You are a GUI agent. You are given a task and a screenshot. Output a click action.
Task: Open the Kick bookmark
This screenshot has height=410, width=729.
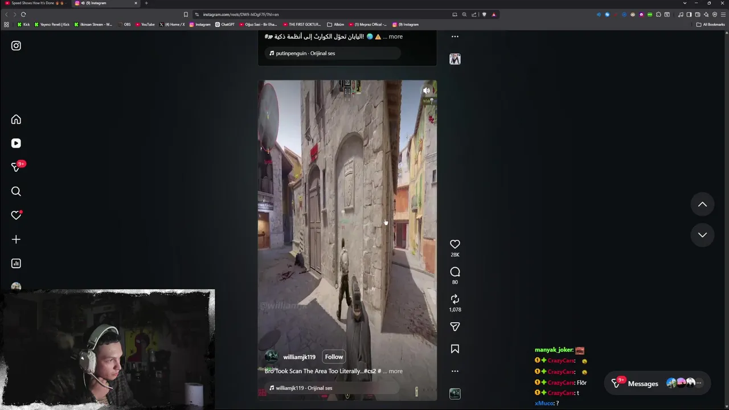point(23,24)
